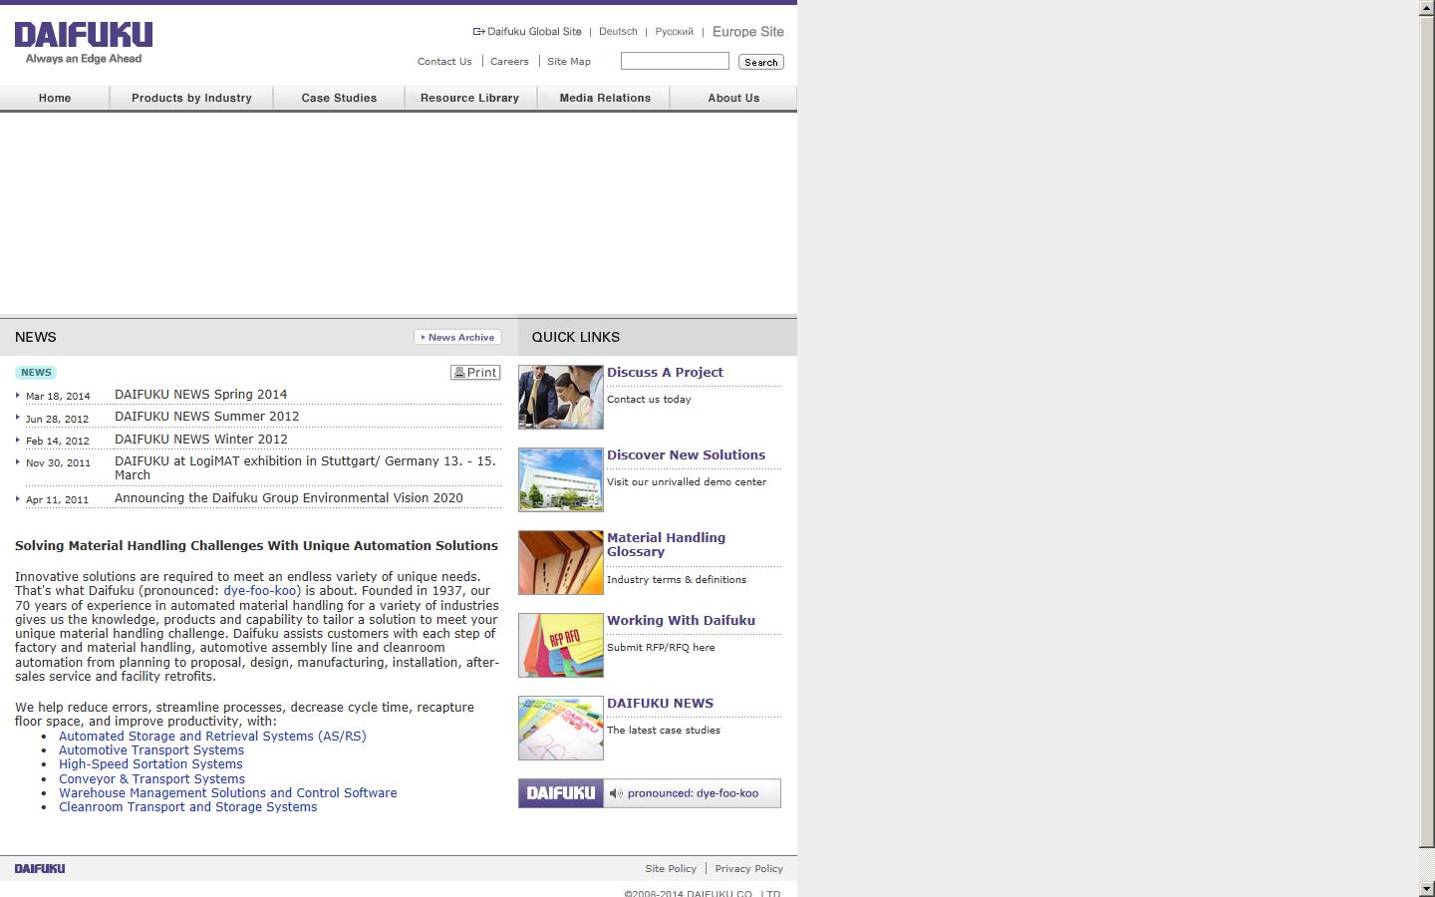1435x897 pixels.
Task: Click the Material Handling Glossary image
Action: [560, 562]
